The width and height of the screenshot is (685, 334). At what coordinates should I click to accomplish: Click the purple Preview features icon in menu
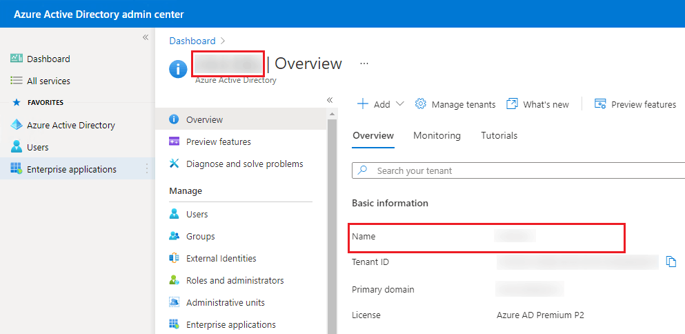pos(174,141)
